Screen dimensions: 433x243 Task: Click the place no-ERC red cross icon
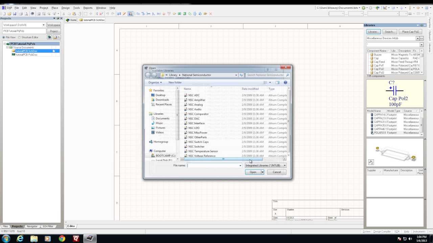(x=210, y=14)
